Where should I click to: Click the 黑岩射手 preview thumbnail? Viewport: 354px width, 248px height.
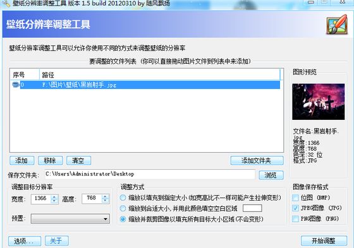pyautogui.click(x=319, y=102)
